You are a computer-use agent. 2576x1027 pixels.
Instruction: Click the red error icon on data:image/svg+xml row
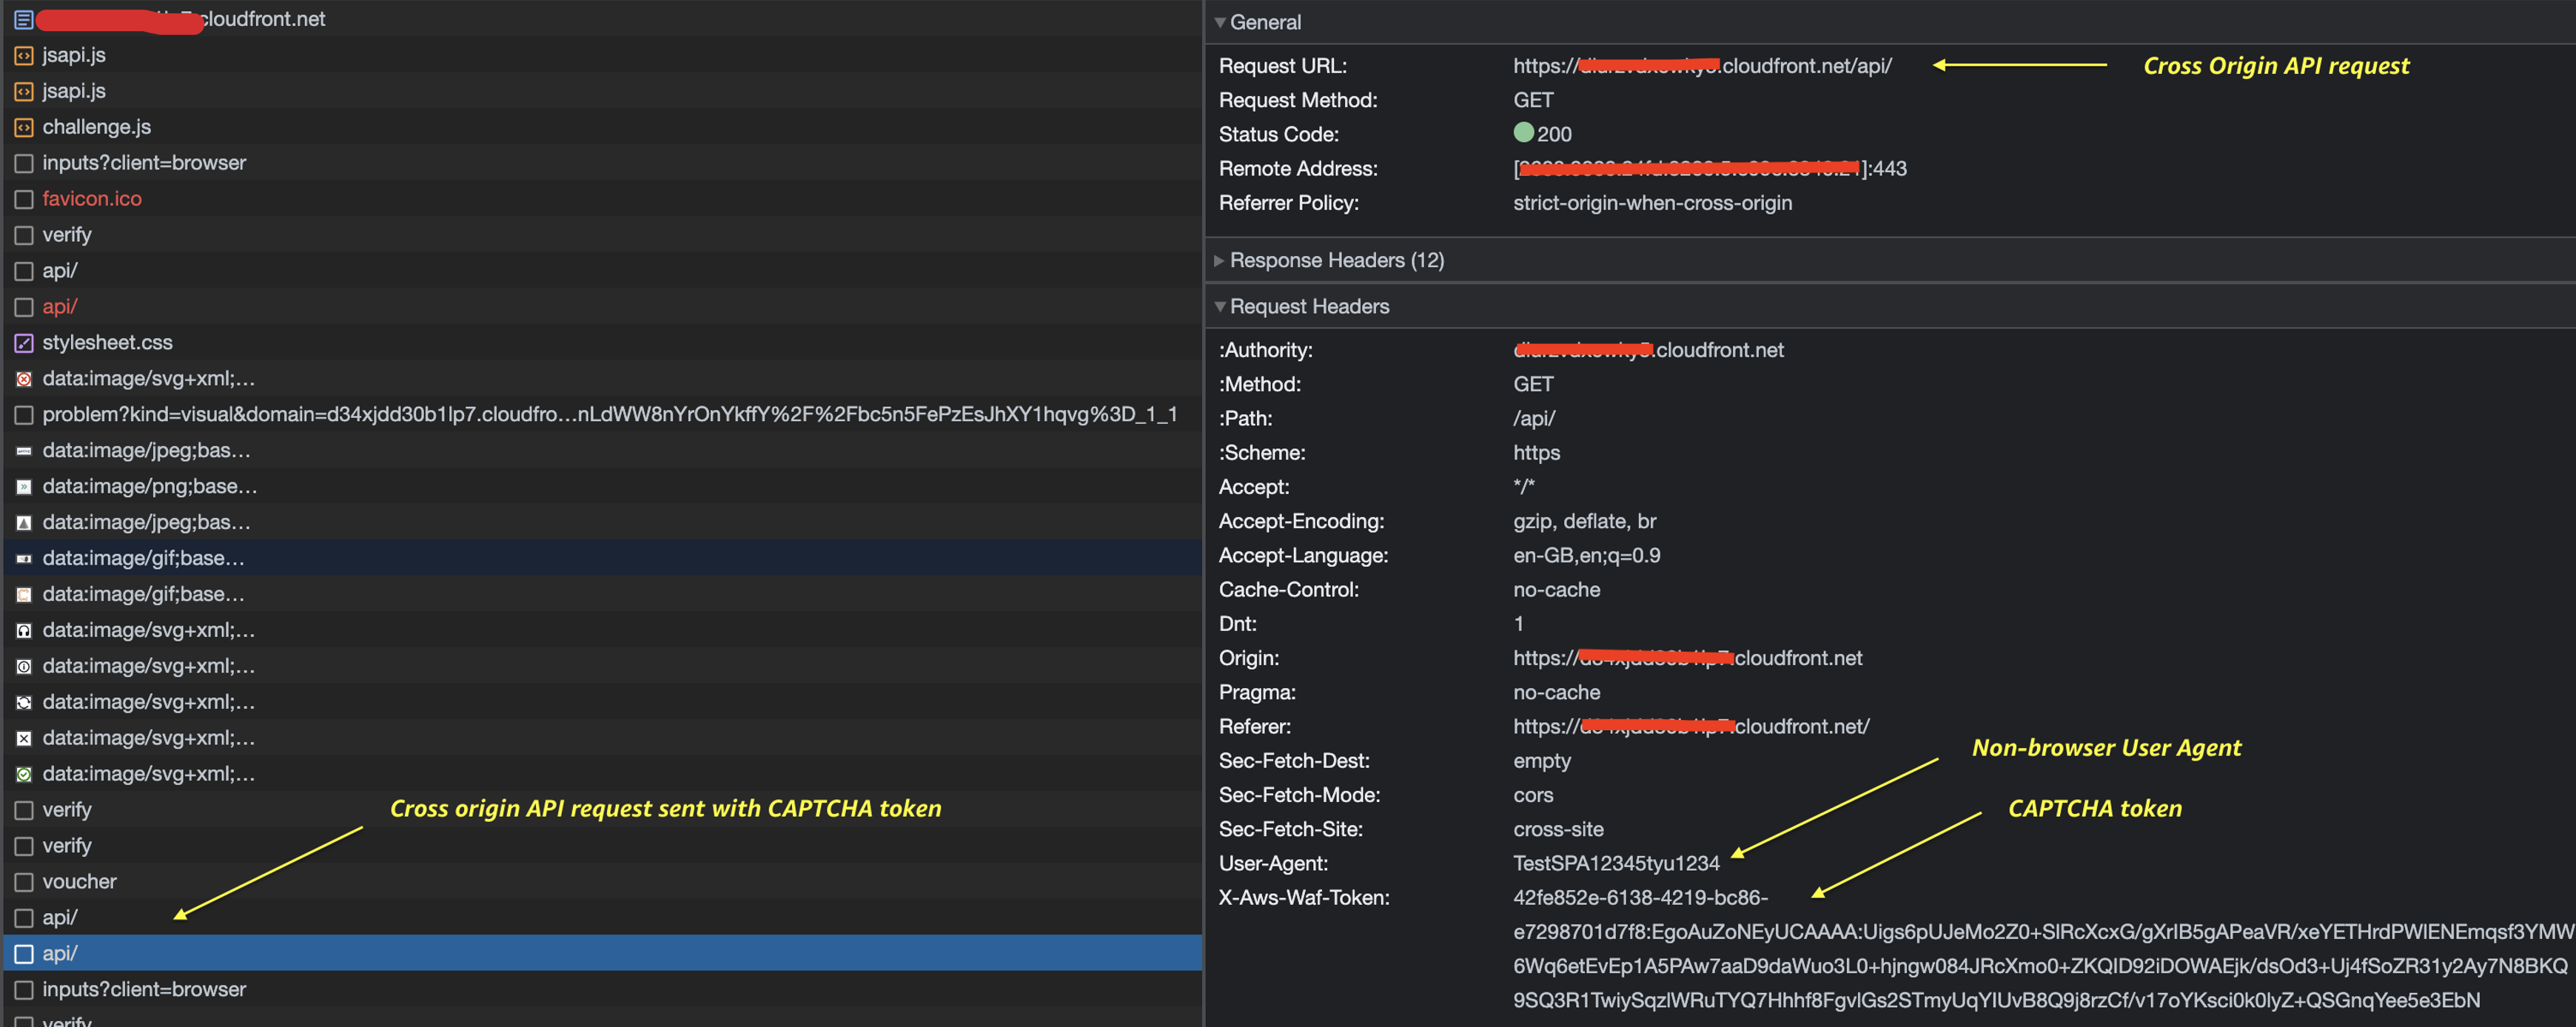click(23, 380)
